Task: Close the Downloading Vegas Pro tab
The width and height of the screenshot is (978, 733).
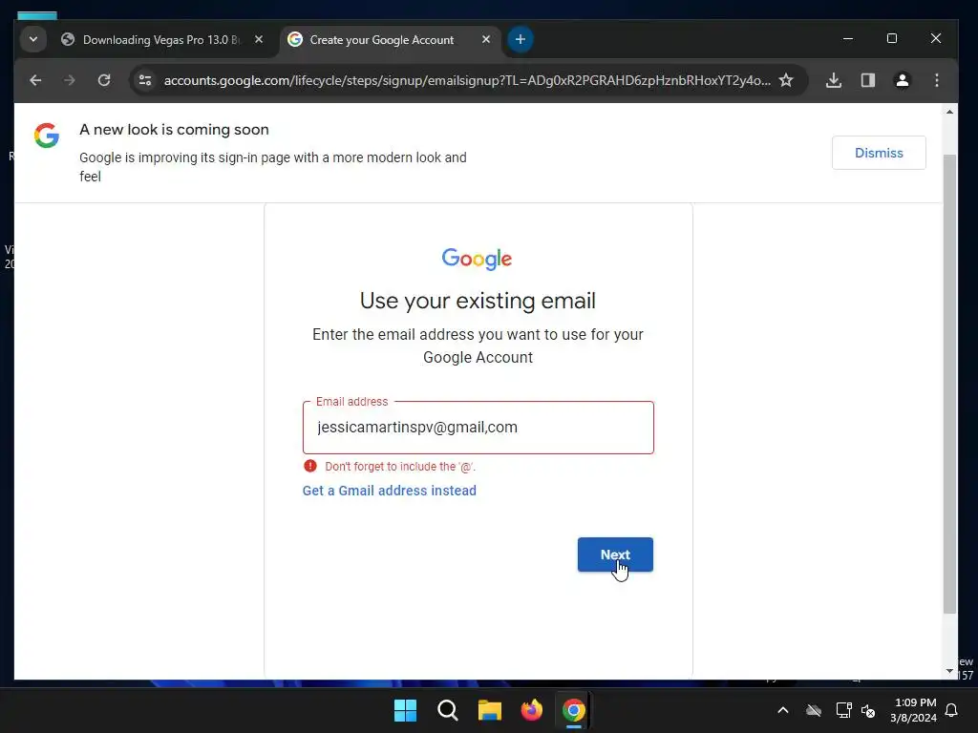Action: (x=259, y=39)
